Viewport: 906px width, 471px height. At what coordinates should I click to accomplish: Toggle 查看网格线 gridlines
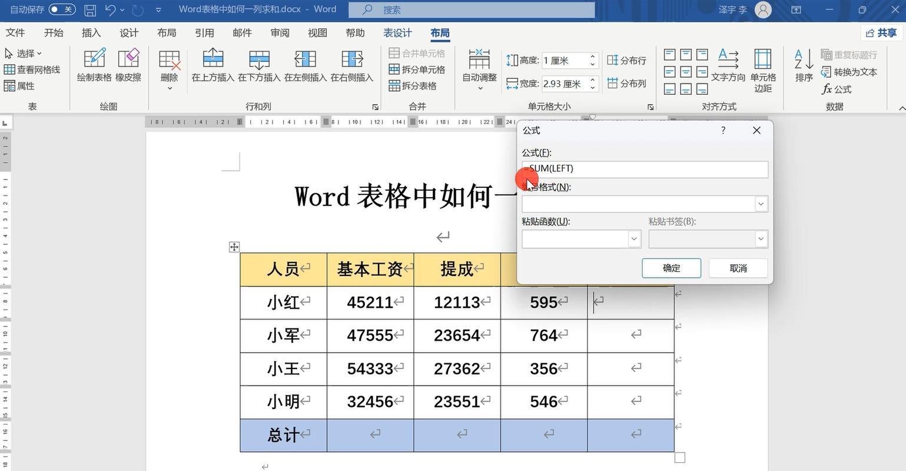coord(32,69)
